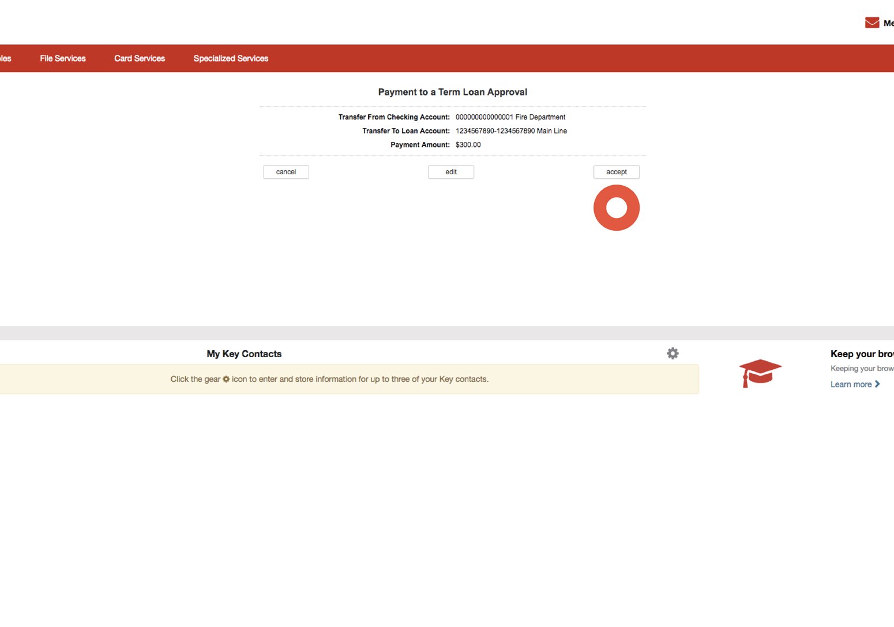Click the gear icon on My Key Contacts
This screenshot has height=627, width=894.
point(673,353)
